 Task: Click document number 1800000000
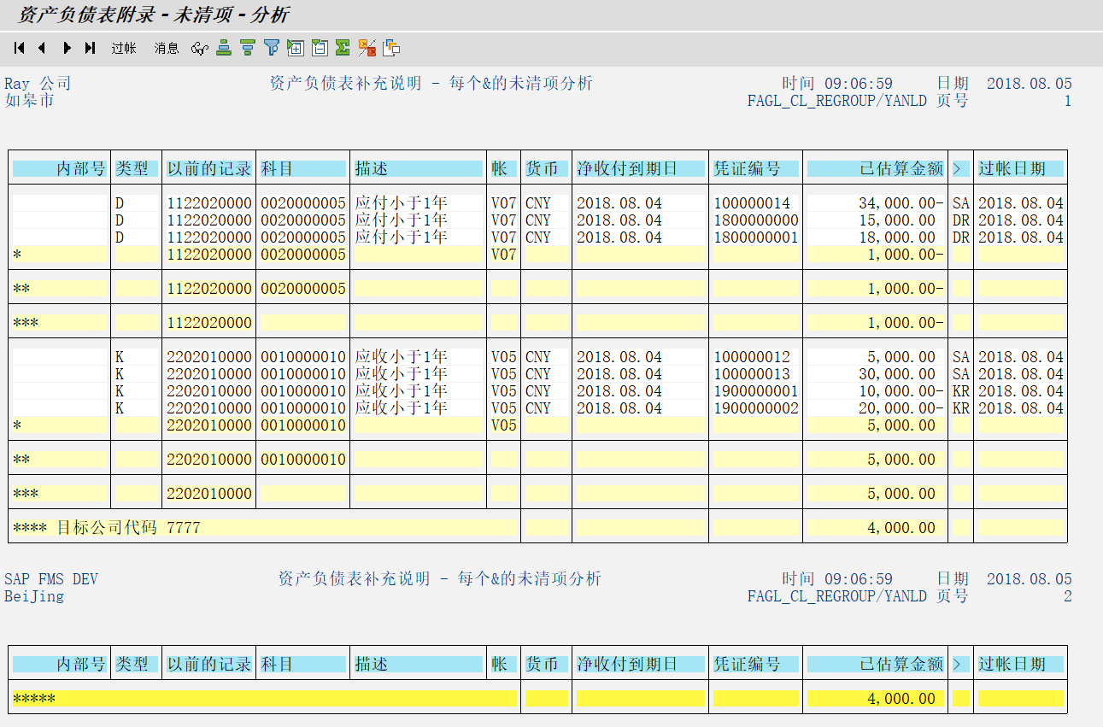[756, 220]
